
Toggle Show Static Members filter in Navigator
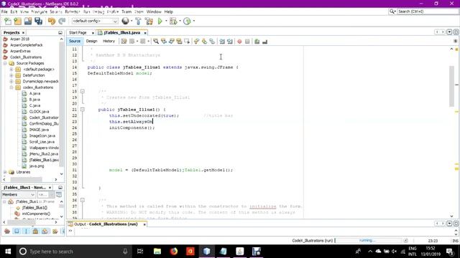[26, 231]
